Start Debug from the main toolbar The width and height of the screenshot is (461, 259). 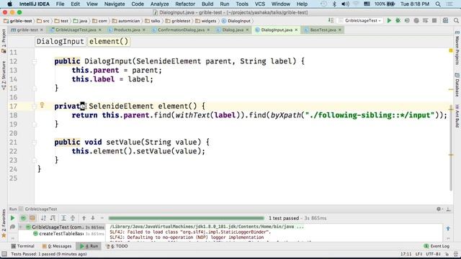398,21
